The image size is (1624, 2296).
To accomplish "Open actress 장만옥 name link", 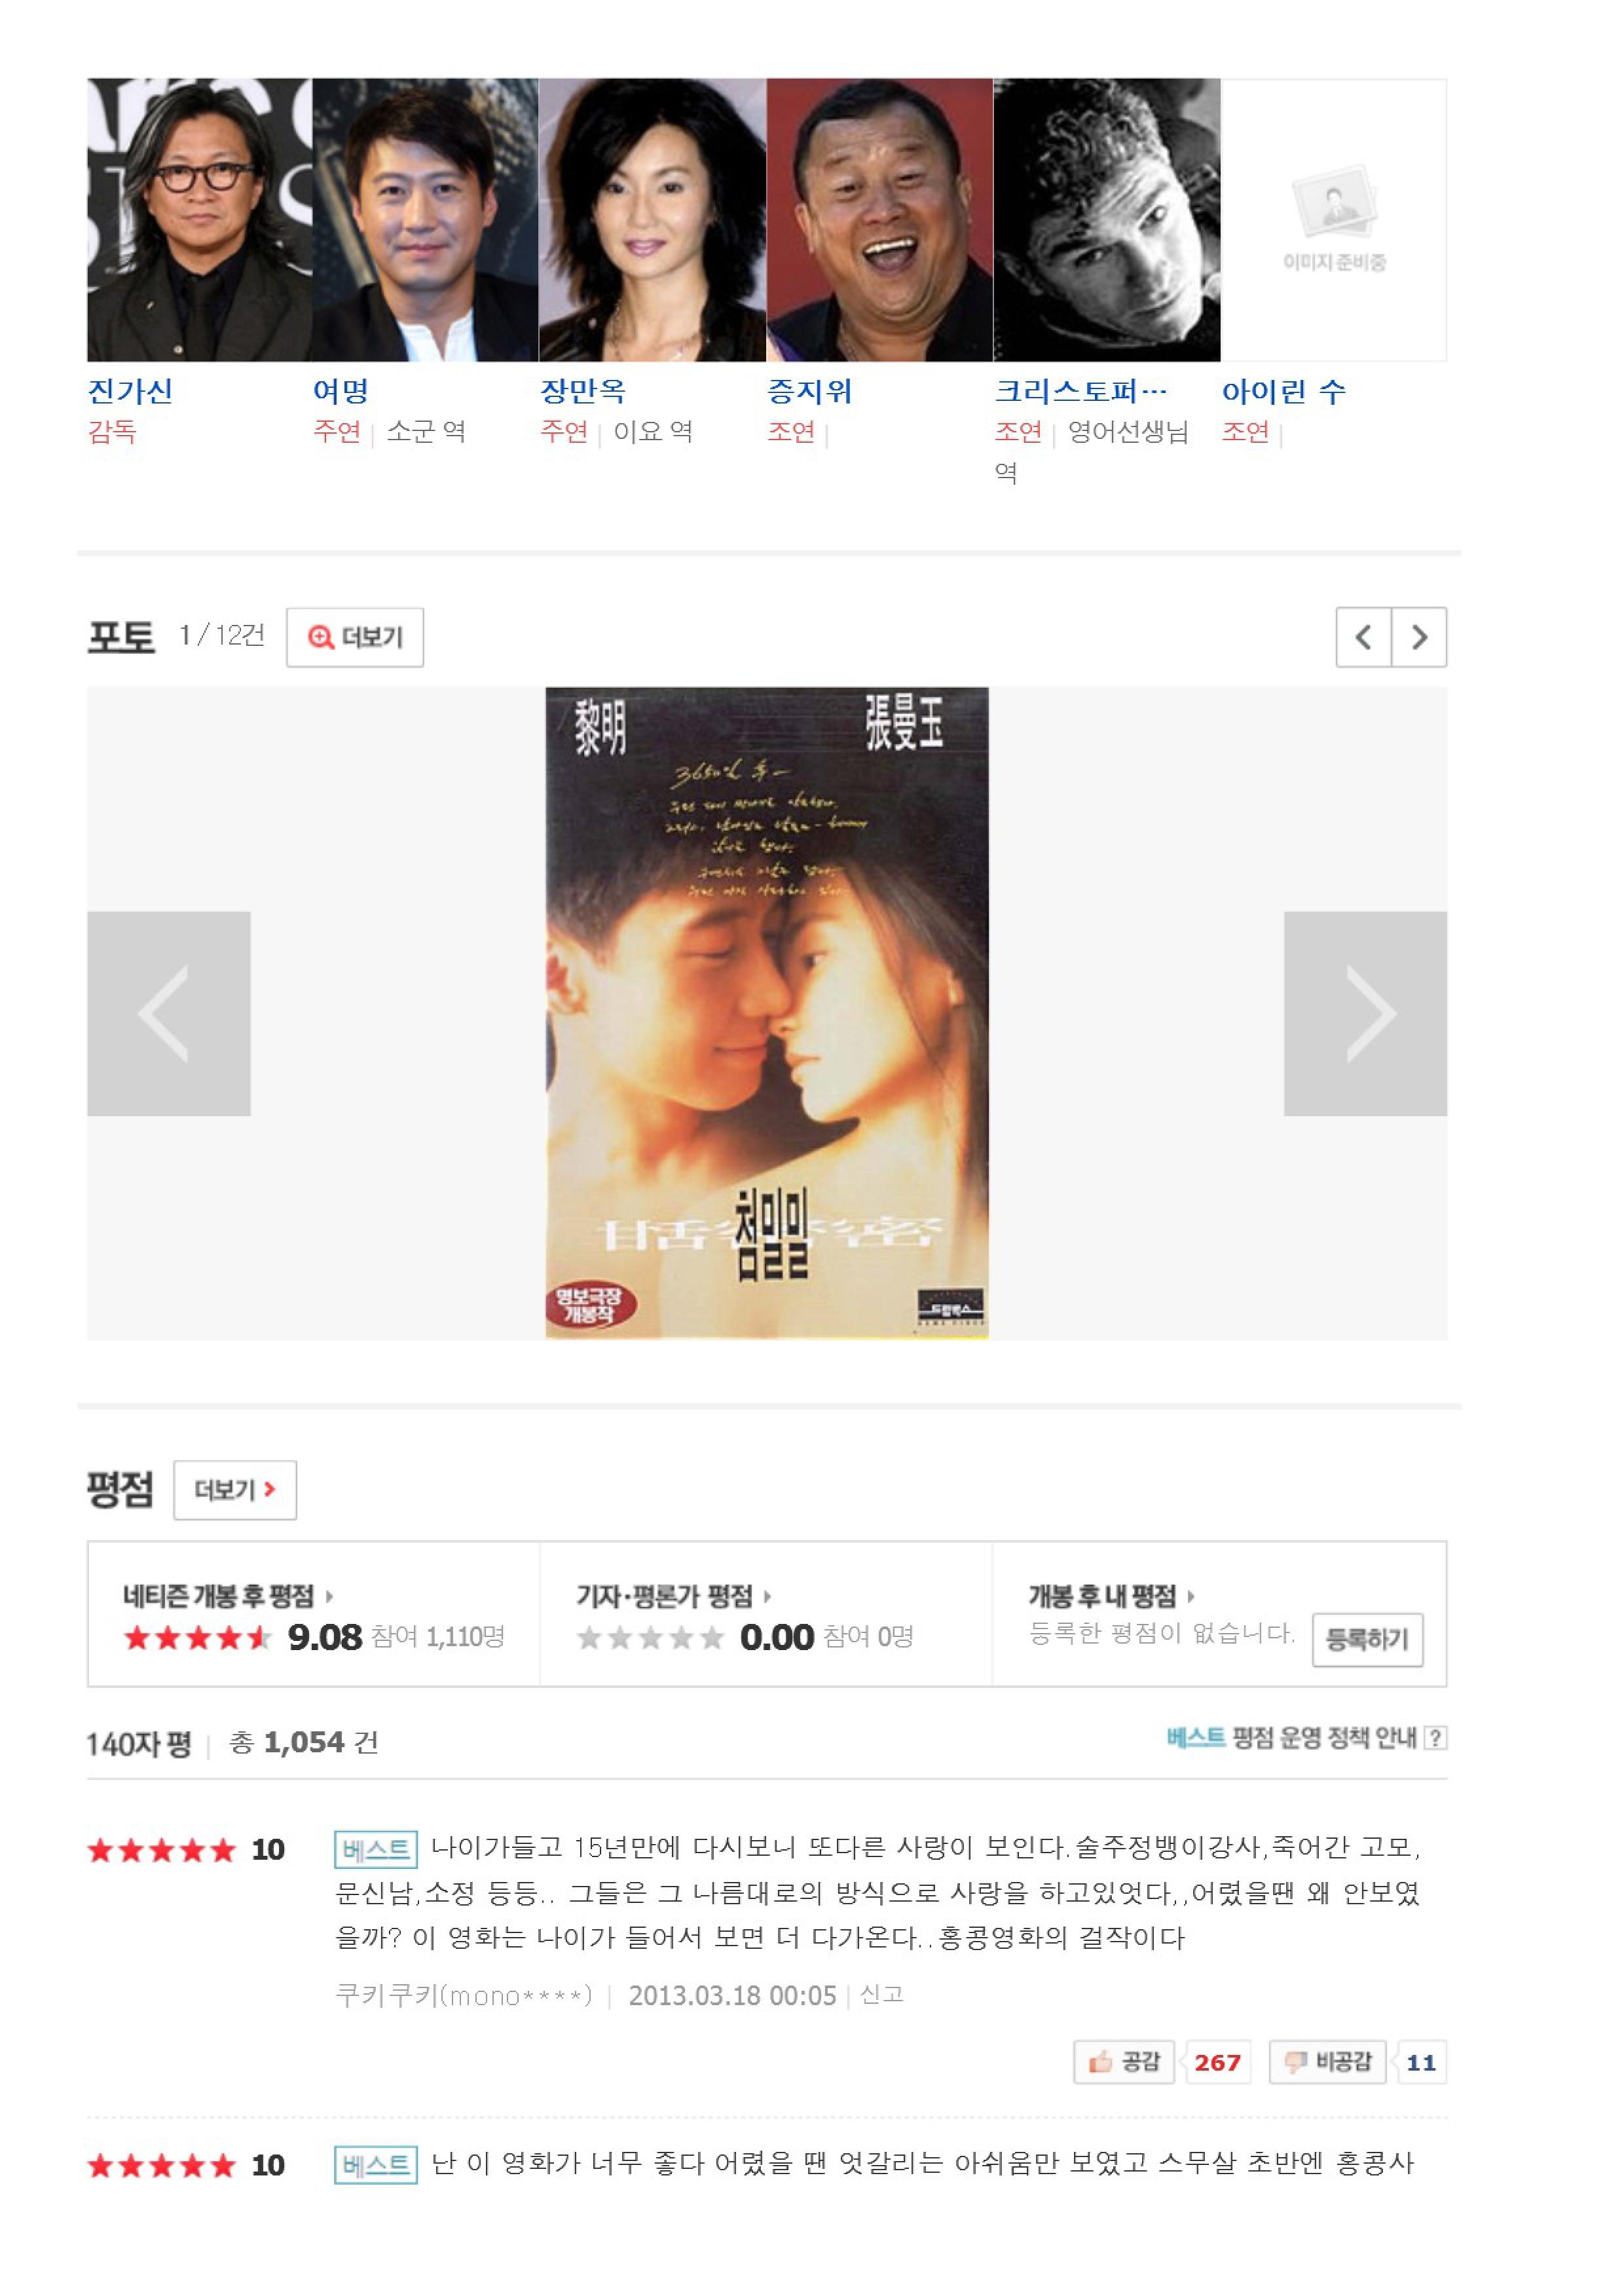I will tap(583, 391).
